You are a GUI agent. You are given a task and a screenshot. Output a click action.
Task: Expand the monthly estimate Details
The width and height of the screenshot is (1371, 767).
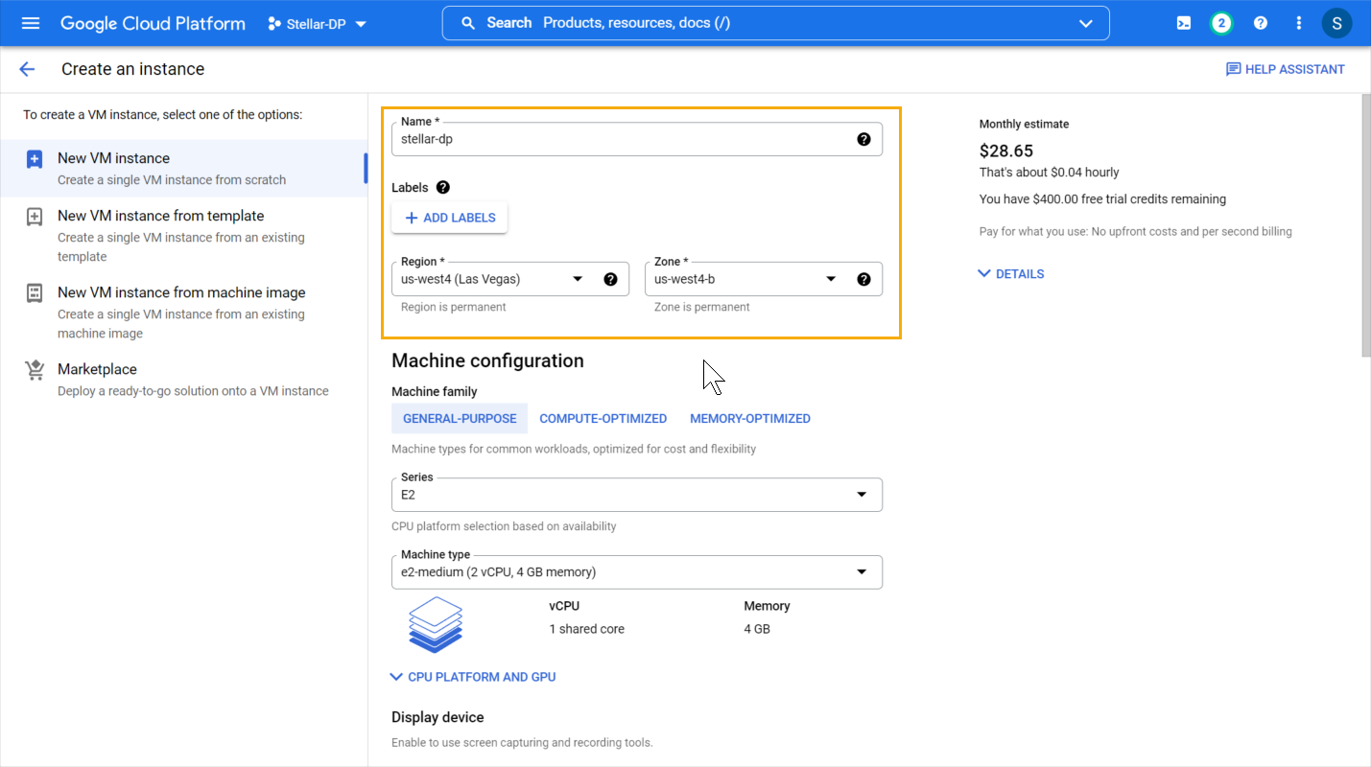click(1010, 274)
